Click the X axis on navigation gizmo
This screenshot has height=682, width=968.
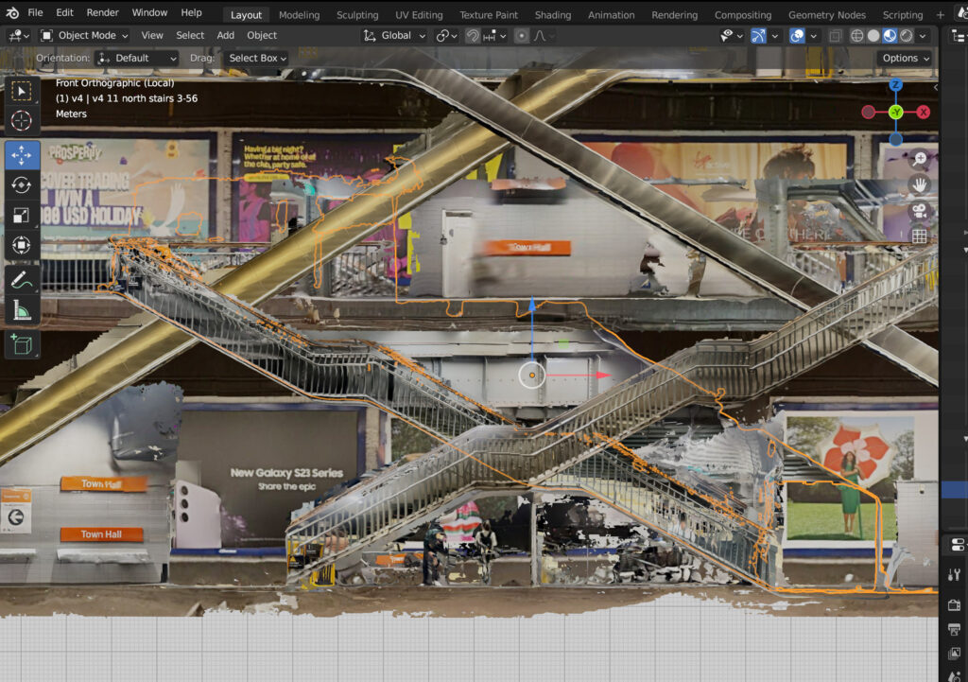click(924, 112)
